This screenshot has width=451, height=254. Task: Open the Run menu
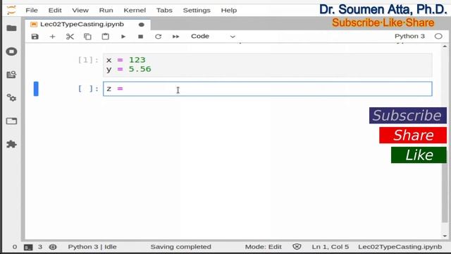coord(106,11)
